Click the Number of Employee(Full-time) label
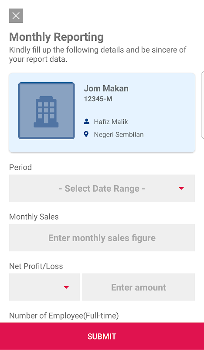Image resolution: width=204 pixels, height=350 pixels. point(64,315)
